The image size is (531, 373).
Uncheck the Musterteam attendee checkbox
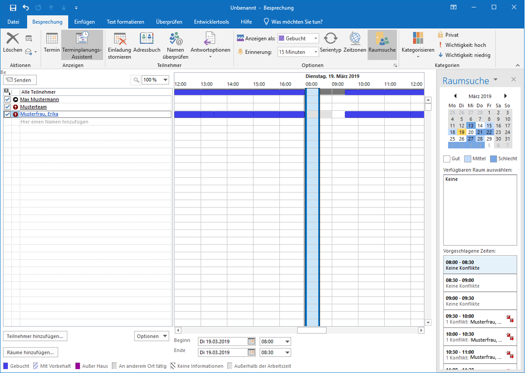[7, 107]
